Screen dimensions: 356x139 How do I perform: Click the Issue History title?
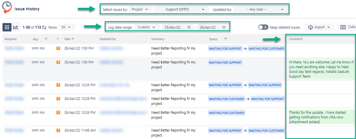27,9
